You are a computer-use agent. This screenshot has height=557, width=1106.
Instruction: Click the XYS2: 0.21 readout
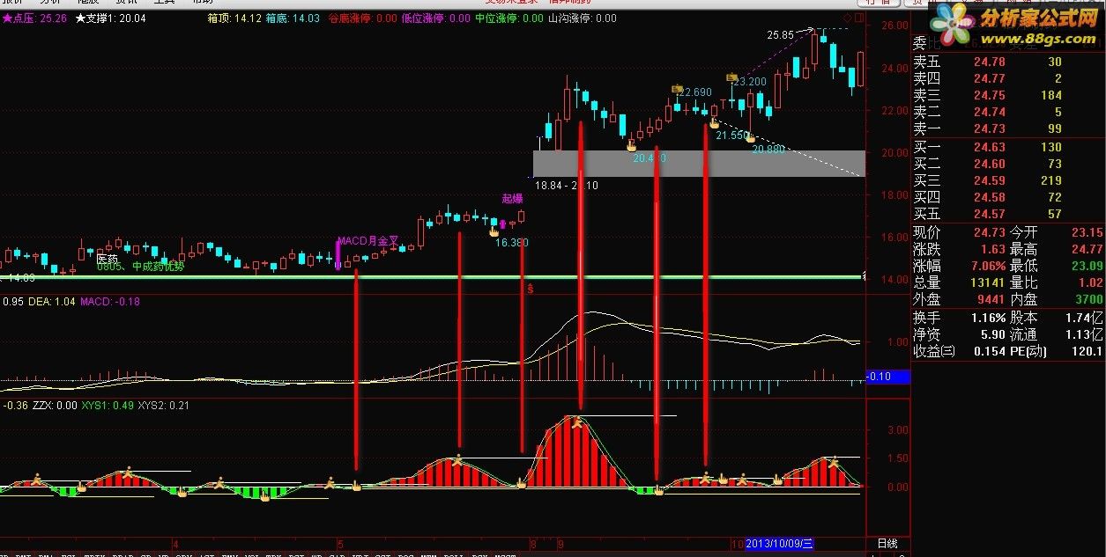click(x=164, y=406)
